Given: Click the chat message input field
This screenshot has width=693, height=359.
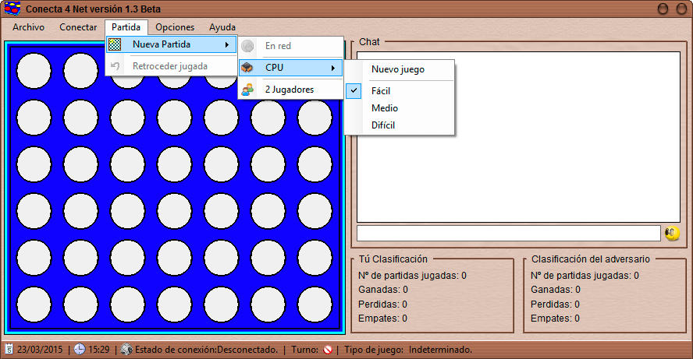Looking at the screenshot, I should (x=508, y=233).
